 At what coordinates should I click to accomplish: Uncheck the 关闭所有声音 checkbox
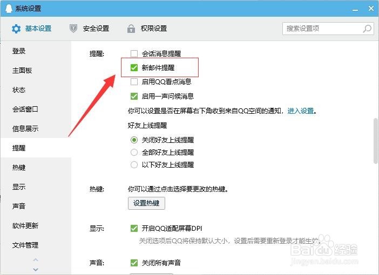(134, 263)
